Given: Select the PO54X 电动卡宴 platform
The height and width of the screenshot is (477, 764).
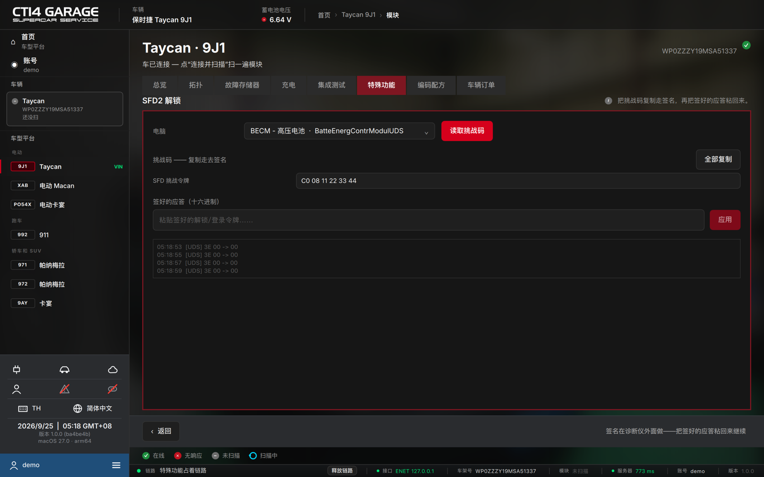Looking at the screenshot, I should tap(64, 205).
